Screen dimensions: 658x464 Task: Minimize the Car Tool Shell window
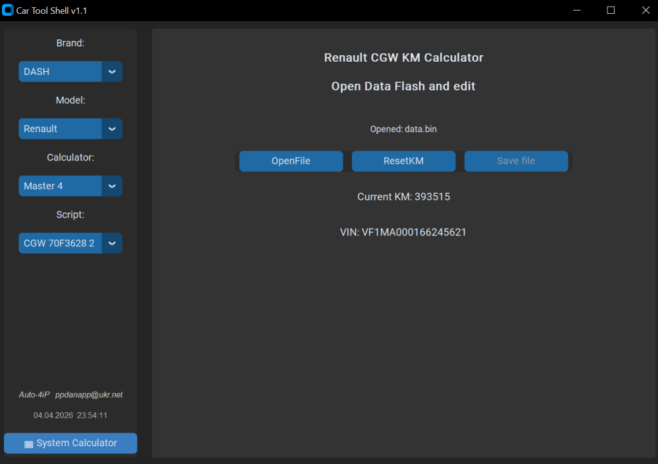pos(577,10)
